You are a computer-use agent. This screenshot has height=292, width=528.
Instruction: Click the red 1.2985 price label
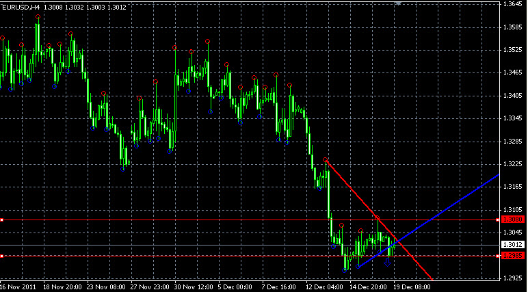[513, 256]
